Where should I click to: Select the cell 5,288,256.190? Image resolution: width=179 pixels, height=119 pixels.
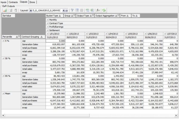point(55,51)
